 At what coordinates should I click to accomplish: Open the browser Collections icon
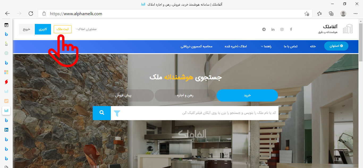(331, 14)
